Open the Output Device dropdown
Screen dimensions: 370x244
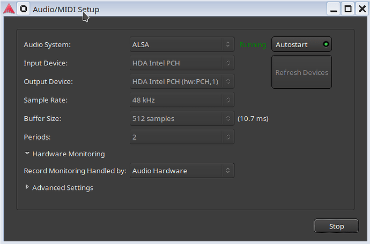click(x=182, y=82)
